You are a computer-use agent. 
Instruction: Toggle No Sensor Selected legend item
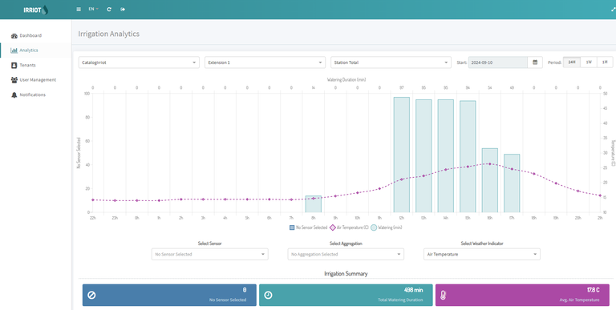click(308, 227)
